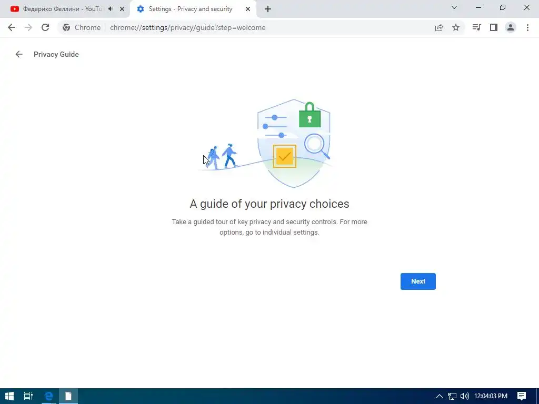Go back from Privacy Guide with the arrow
The height and width of the screenshot is (404, 539).
pyautogui.click(x=19, y=54)
